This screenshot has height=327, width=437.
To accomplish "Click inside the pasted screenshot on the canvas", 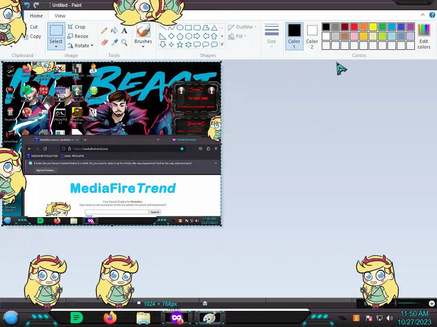I will click(x=111, y=144).
